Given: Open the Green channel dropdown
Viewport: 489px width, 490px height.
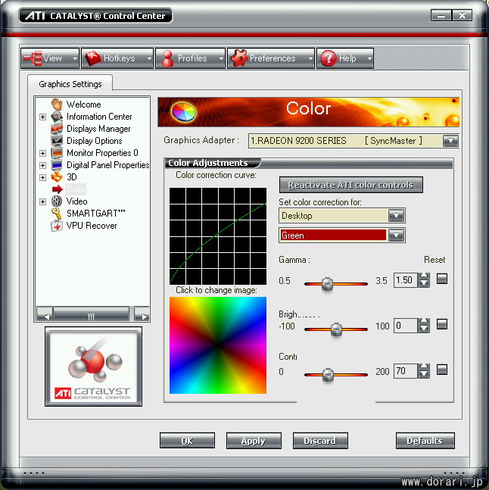Looking at the screenshot, I should point(396,236).
